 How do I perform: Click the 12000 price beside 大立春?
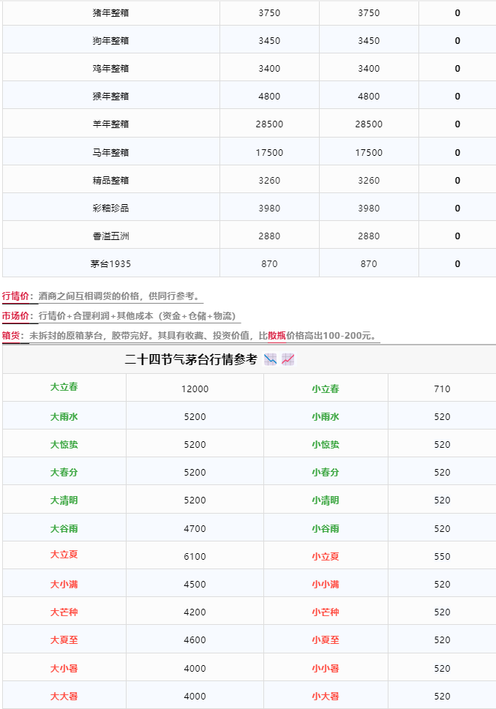(x=195, y=389)
